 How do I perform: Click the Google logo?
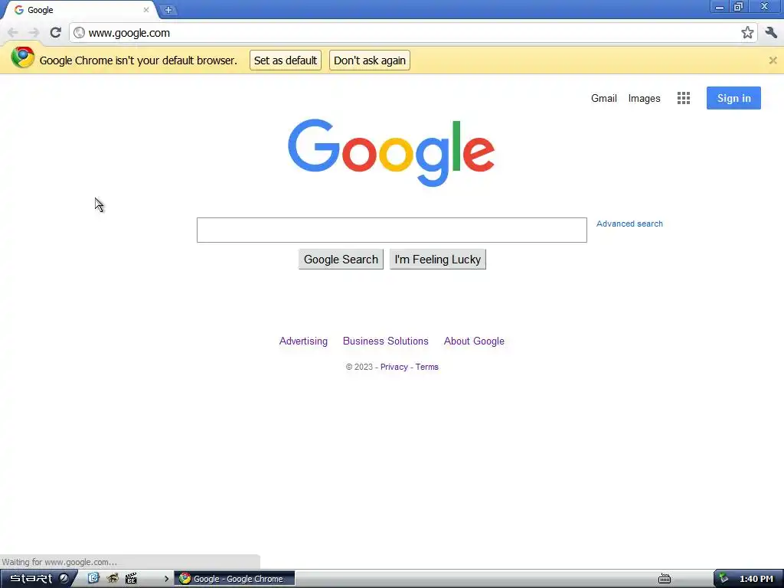coord(391,152)
